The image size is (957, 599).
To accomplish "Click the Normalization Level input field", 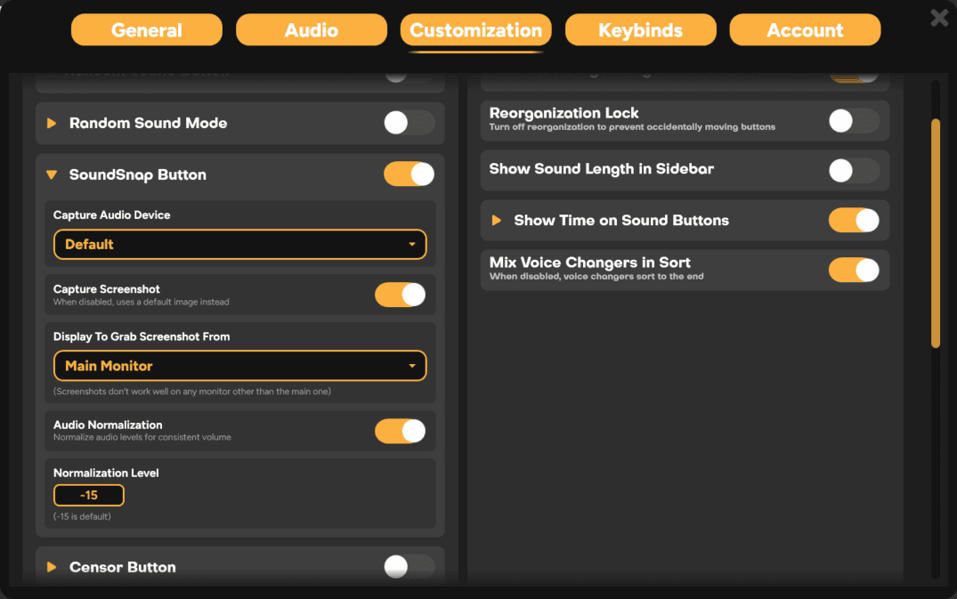I will (88, 496).
